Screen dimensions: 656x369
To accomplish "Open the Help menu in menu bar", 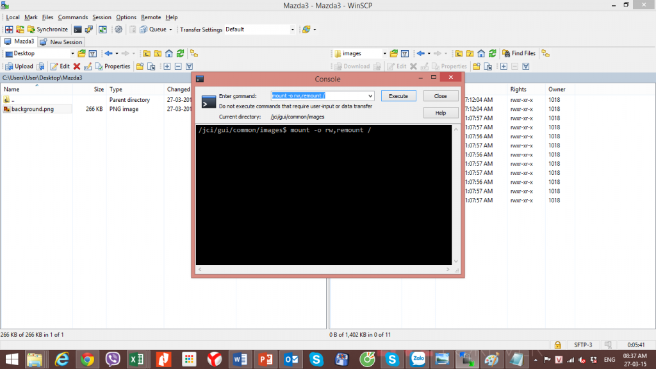I will pyautogui.click(x=172, y=17).
